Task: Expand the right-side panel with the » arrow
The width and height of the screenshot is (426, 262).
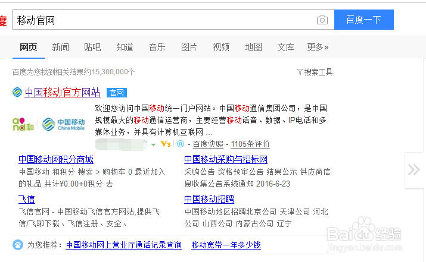Action: (x=414, y=170)
